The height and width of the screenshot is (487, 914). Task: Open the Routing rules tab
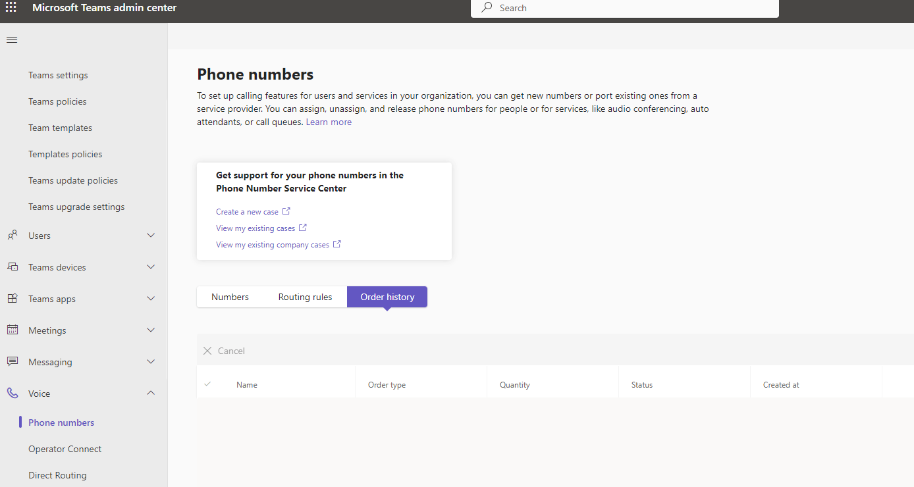pos(305,297)
